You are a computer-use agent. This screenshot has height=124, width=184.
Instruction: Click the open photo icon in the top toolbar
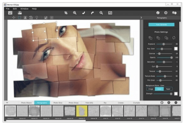10,13
